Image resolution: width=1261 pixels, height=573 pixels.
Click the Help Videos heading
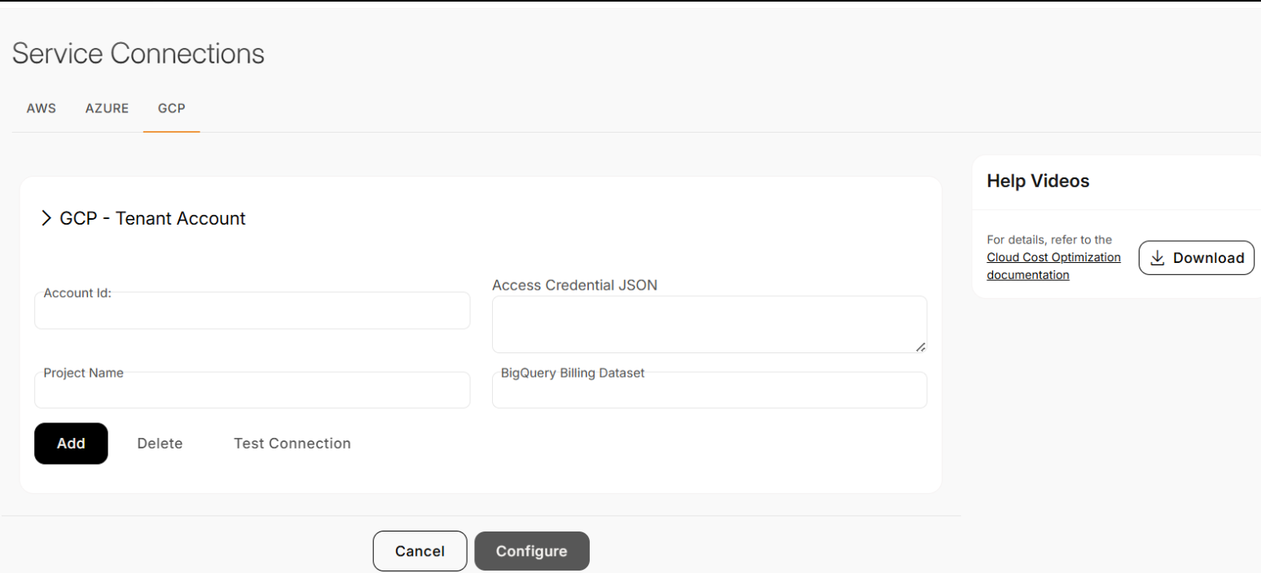[1038, 181]
